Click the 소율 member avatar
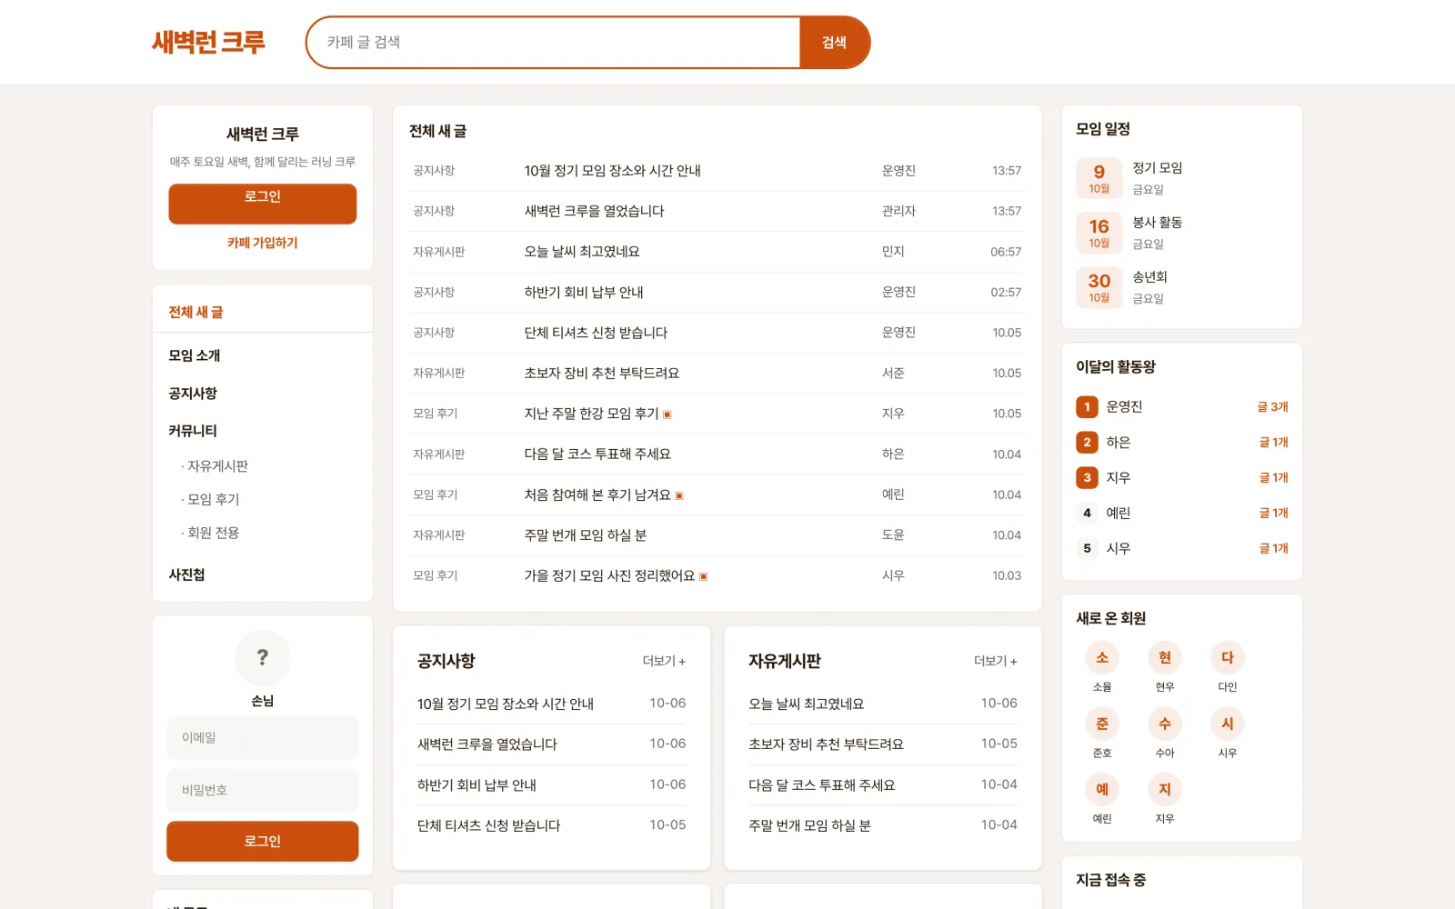Image resolution: width=1455 pixels, height=909 pixels. 1102,657
